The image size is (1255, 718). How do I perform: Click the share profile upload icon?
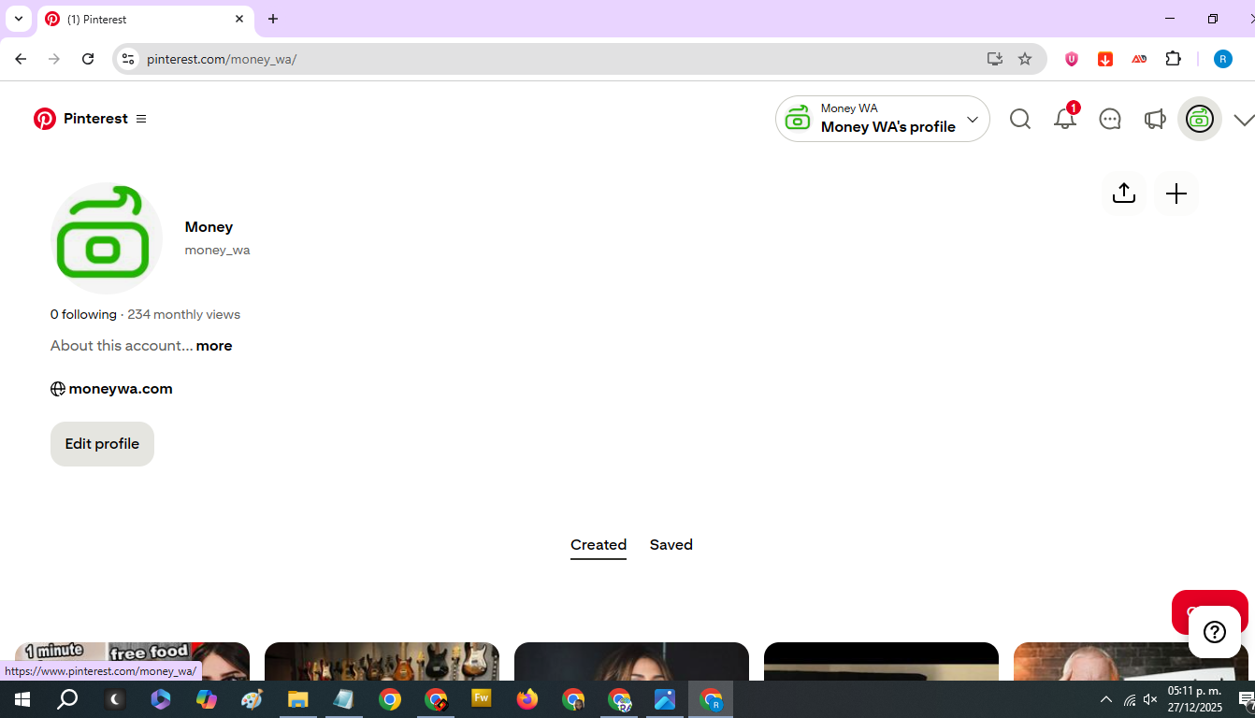click(1123, 194)
